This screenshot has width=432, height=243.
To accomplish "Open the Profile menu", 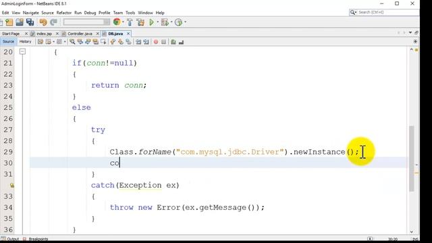I will (x=105, y=13).
